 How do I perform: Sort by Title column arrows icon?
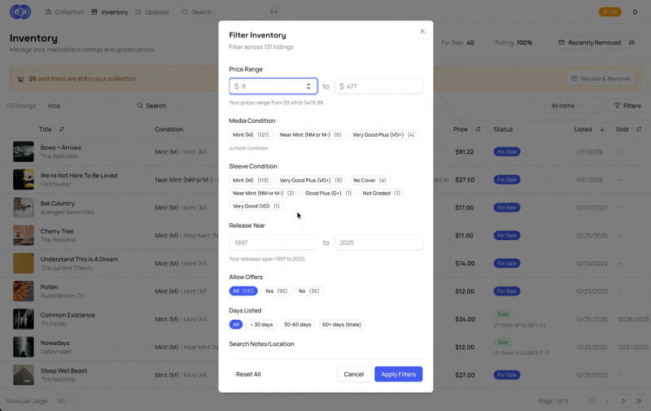pos(62,129)
